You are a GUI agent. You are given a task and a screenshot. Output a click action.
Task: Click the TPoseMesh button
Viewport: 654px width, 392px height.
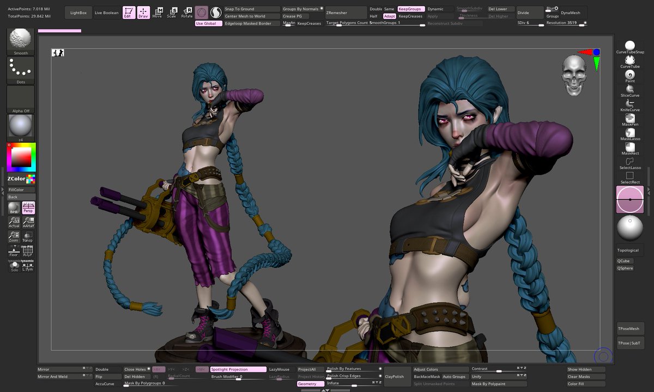point(630,328)
